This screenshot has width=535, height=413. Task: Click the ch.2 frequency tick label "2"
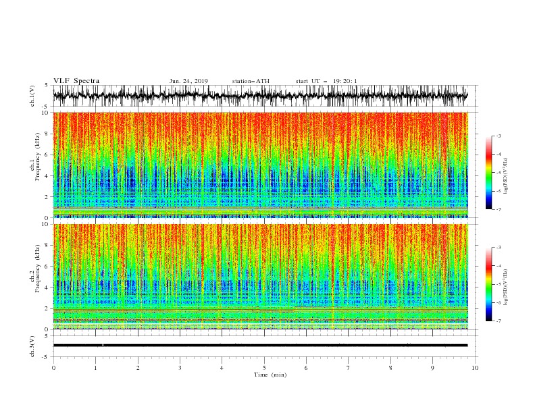pos(47,308)
